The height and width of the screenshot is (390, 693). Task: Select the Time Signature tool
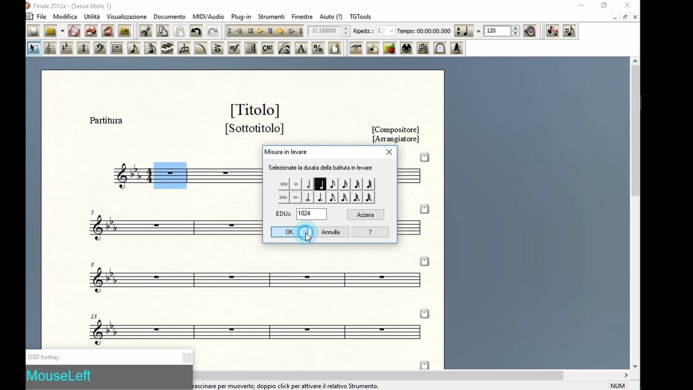pyautogui.click(x=83, y=48)
